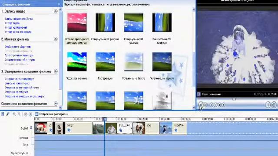Image resolution: width=278 pixels, height=156 pixels.
Task: Open Отображение сборников link
Action: [18, 47]
